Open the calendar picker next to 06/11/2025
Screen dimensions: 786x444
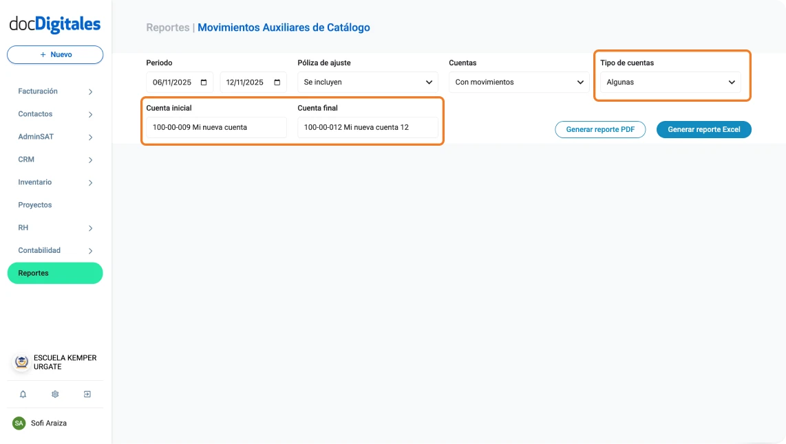204,82
